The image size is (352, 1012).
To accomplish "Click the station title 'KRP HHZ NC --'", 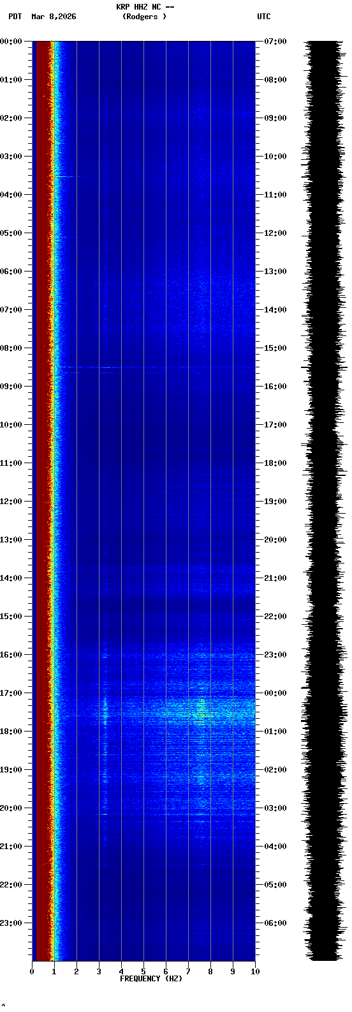I will (x=145, y=7).
